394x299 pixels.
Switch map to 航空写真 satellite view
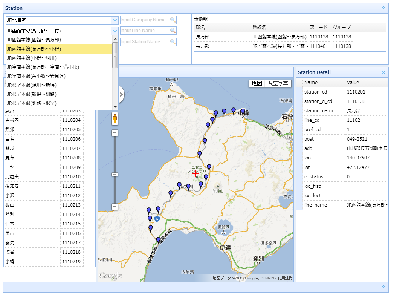(x=278, y=83)
